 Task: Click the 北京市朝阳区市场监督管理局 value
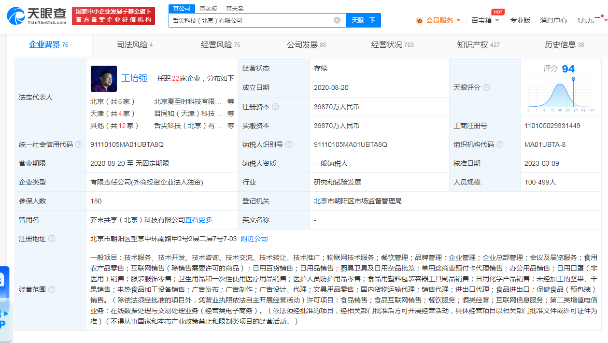[358, 201]
